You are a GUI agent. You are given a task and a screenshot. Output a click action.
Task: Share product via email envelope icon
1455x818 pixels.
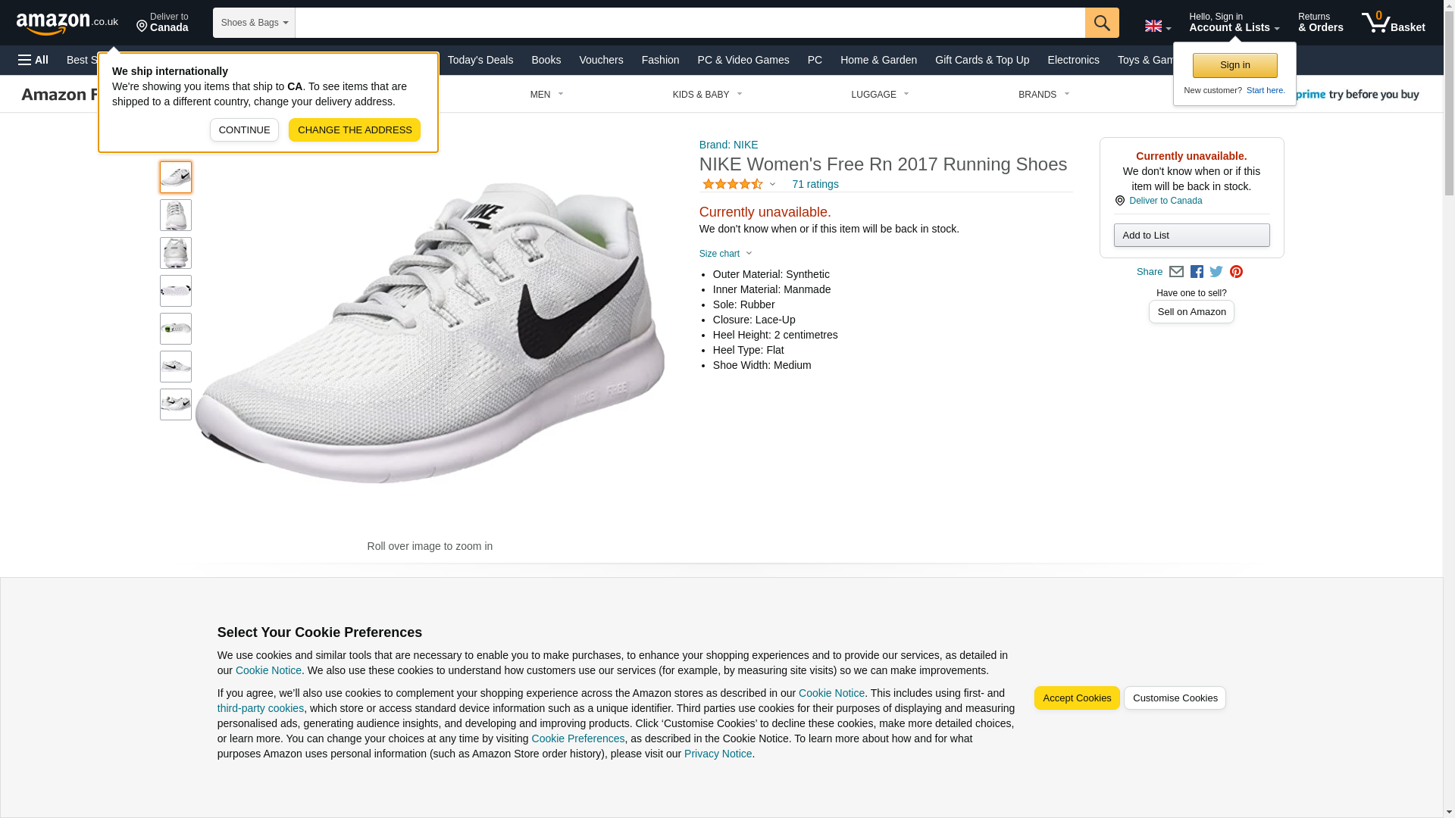coord(1175,272)
